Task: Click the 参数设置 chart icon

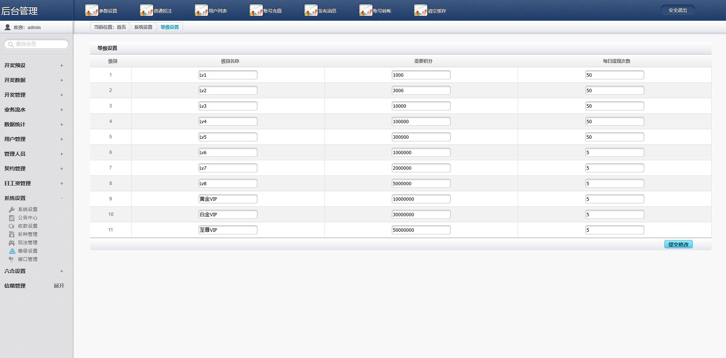Action: click(x=92, y=10)
